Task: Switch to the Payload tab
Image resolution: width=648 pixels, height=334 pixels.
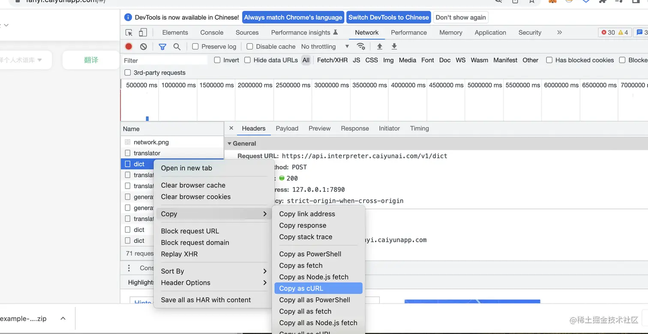Action: click(287, 128)
